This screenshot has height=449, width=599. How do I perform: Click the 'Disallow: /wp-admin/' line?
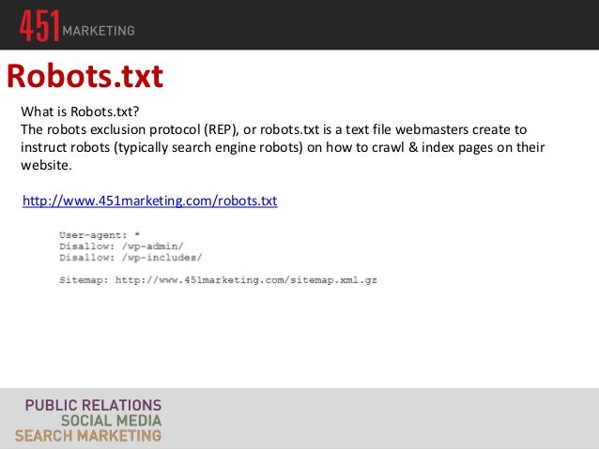pos(121,247)
